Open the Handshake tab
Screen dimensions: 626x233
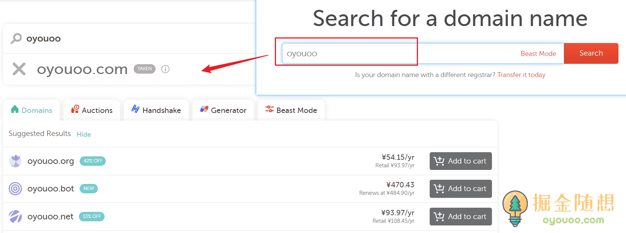tap(156, 110)
